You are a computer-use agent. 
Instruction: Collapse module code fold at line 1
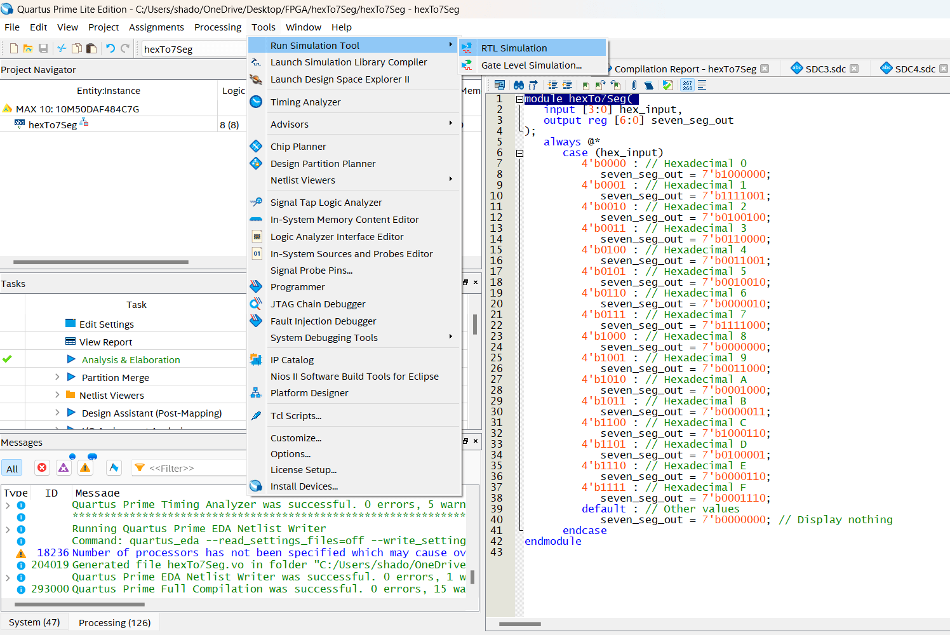[x=519, y=99]
